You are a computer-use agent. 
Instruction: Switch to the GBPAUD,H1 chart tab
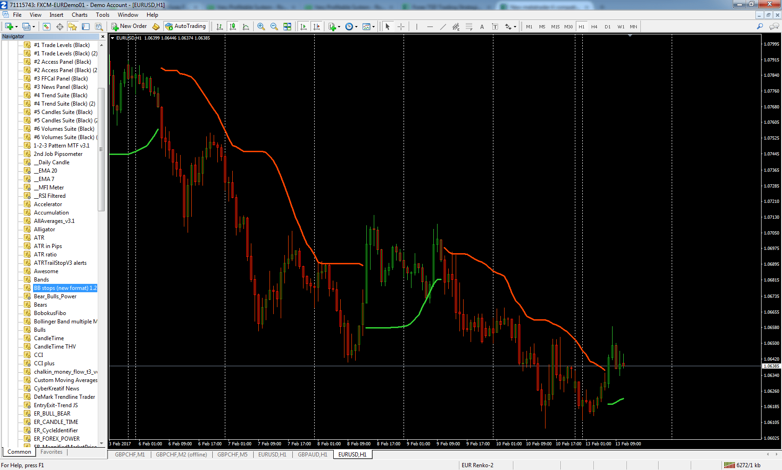(x=312, y=455)
